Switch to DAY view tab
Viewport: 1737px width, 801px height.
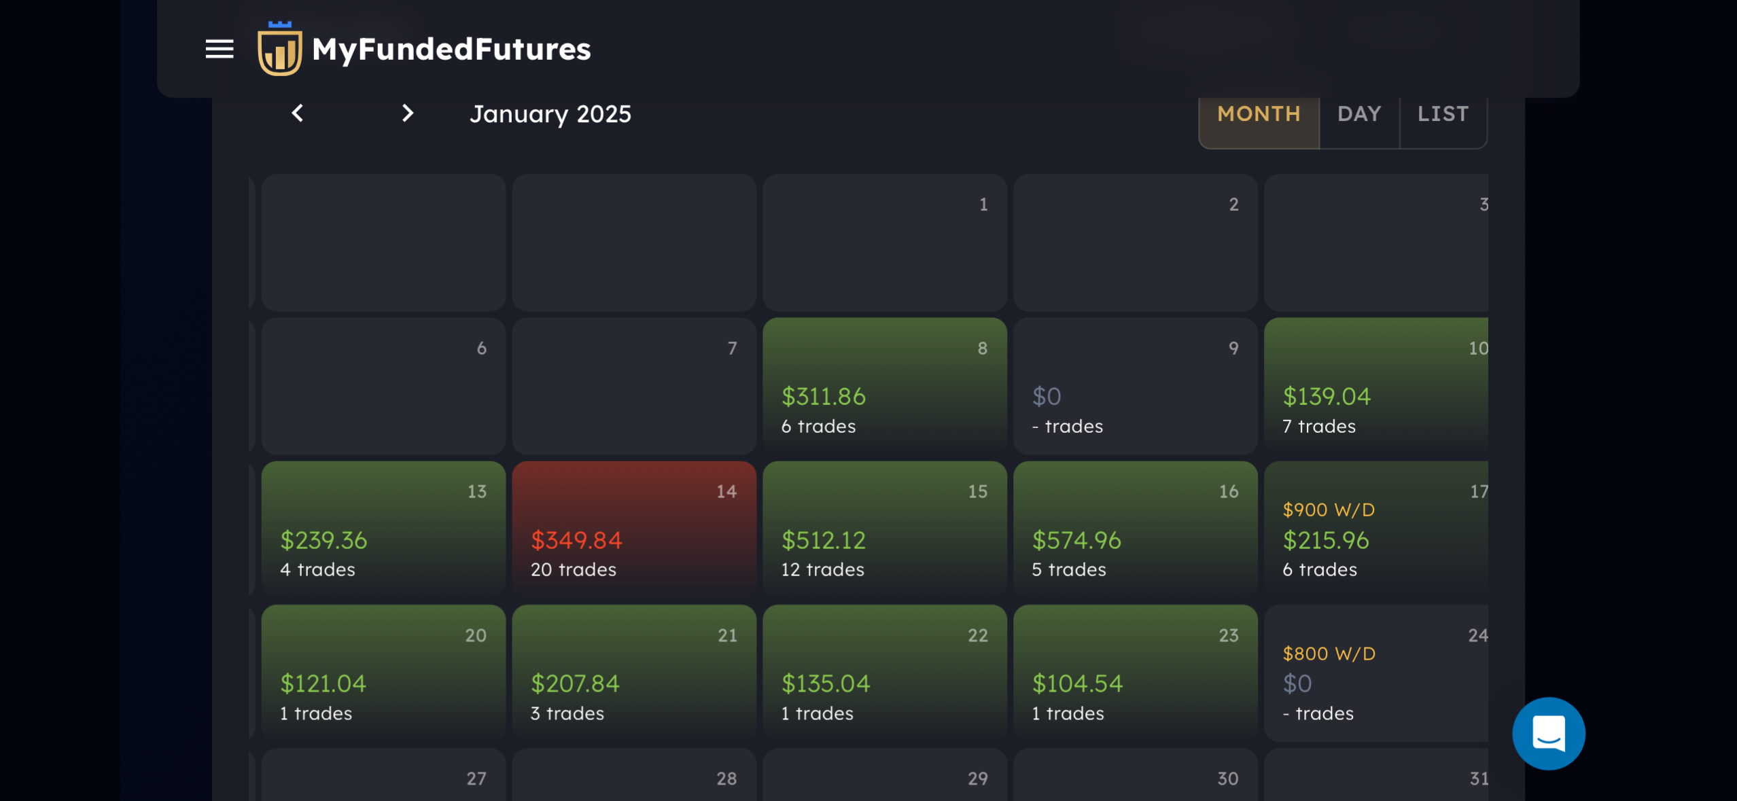click(1359, 113)
